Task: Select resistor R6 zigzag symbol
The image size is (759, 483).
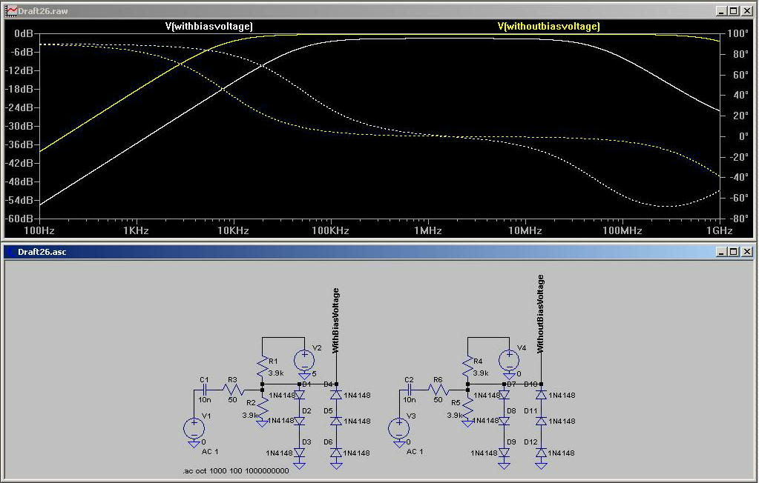Action: [438, 389]
